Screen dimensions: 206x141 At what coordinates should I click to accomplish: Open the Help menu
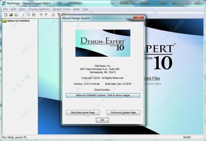(x=76, y=9)
